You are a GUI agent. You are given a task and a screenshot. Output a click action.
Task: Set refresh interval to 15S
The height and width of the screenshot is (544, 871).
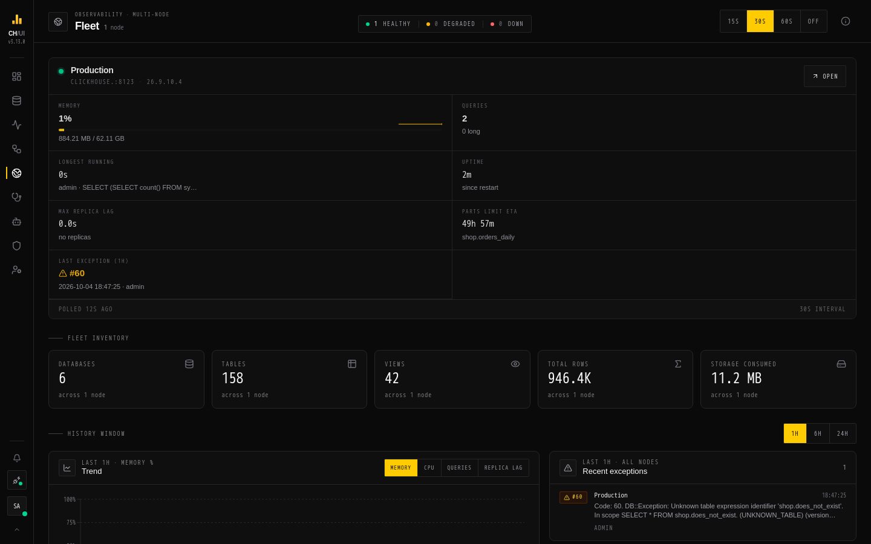click(x=734, y=21)
